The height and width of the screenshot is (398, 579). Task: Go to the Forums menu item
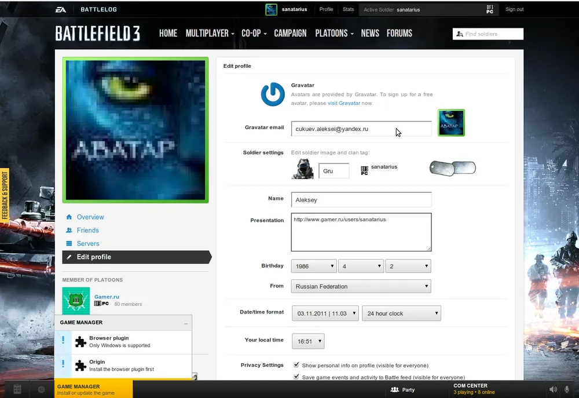[x=399, y=34]
